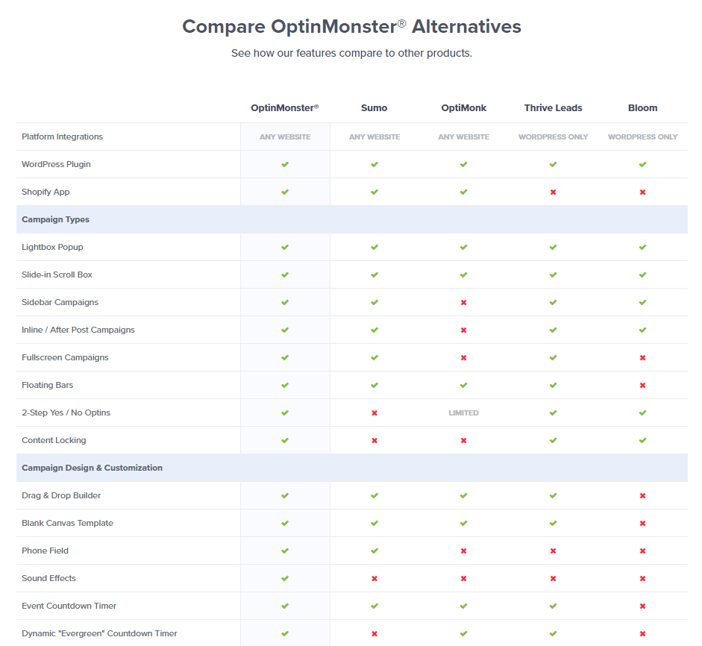Click the WordPress Plugin row label

click(56, 164)
